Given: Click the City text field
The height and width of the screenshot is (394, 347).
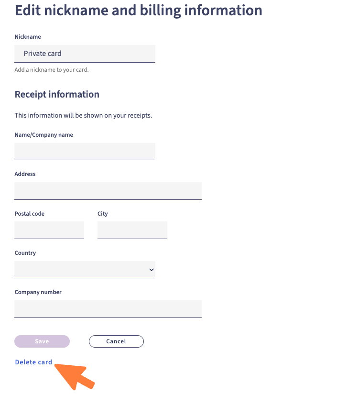Looking at the screenshot, I should click(x=132, y=230).
